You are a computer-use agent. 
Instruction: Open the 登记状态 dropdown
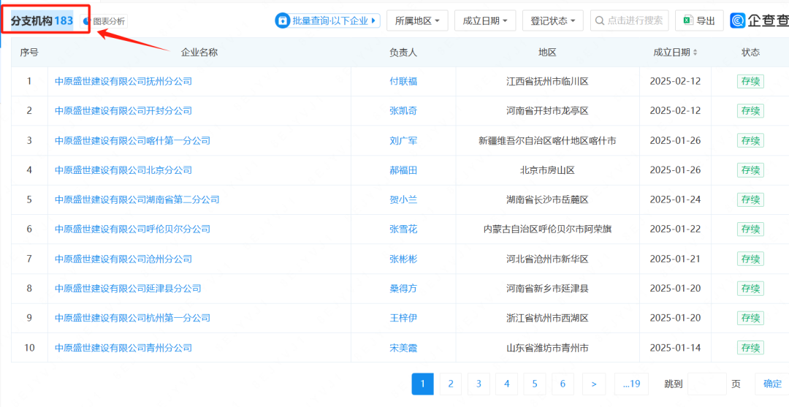(553, 20)
